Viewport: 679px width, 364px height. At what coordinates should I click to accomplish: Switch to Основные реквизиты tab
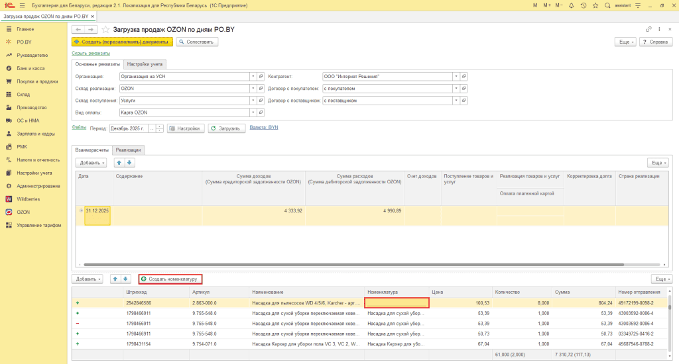pyautogui.click(x=97, y=64)
